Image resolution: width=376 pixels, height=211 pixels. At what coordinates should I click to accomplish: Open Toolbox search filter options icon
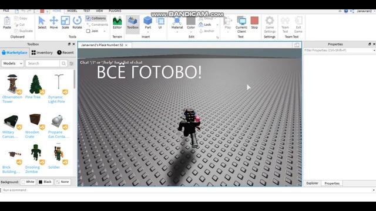(x=71, y=63)
